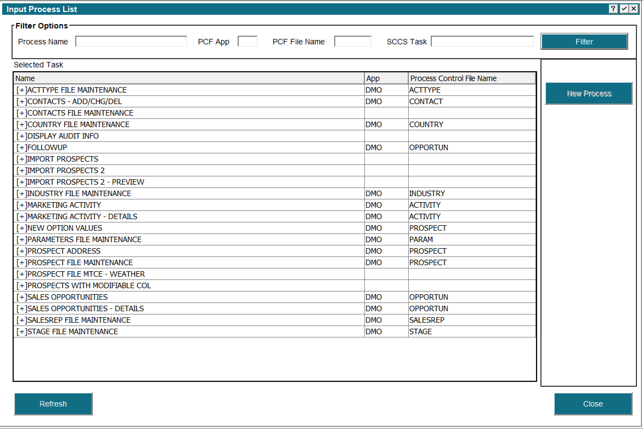Expand ACTTYPE FILE MAINTENANCE entry
The width and height of the screenshot is (643, 429).
(x=21, y=90)
